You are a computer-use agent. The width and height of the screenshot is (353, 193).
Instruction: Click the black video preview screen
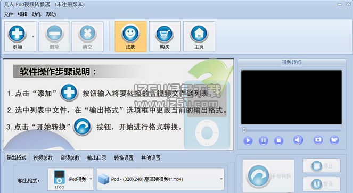(x=291, y=97)
